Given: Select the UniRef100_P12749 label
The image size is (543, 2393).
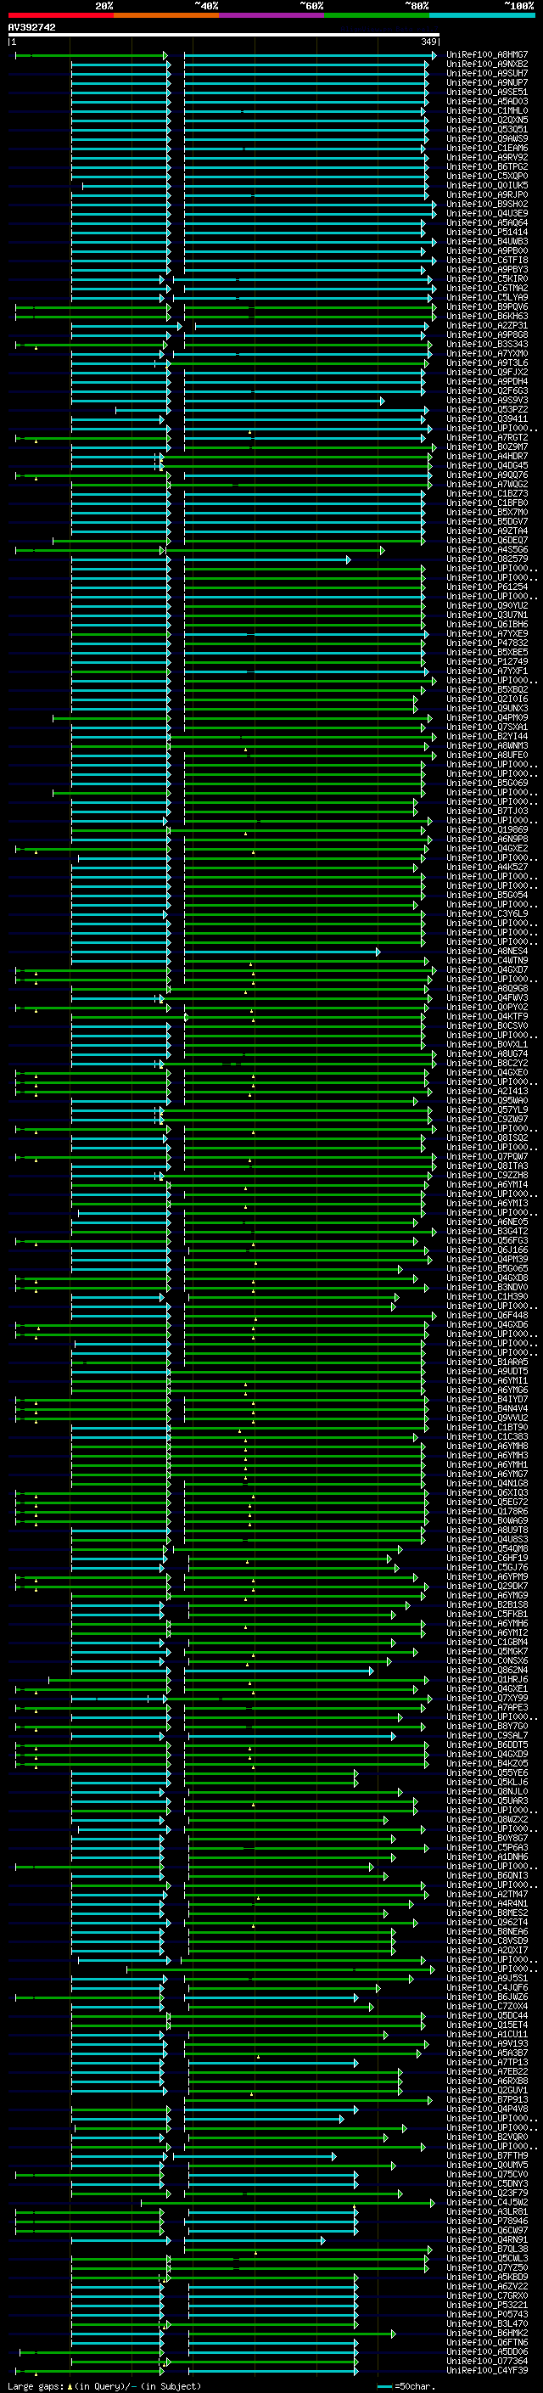Looking at the screenshot, I should (487, 661).
